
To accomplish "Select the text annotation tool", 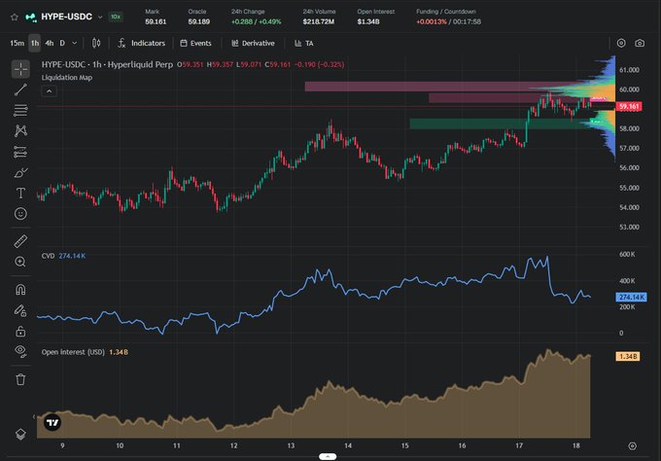I will [20, 193].
